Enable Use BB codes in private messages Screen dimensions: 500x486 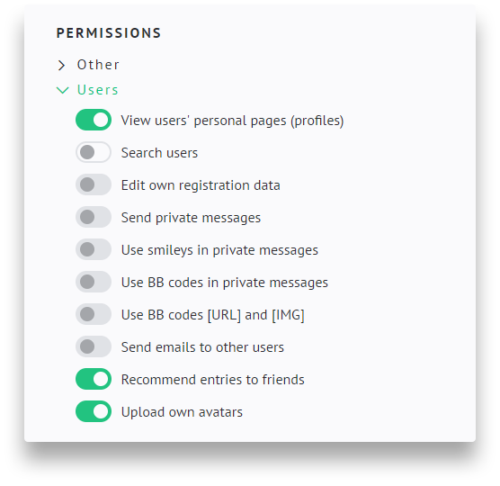pos(94,282)
